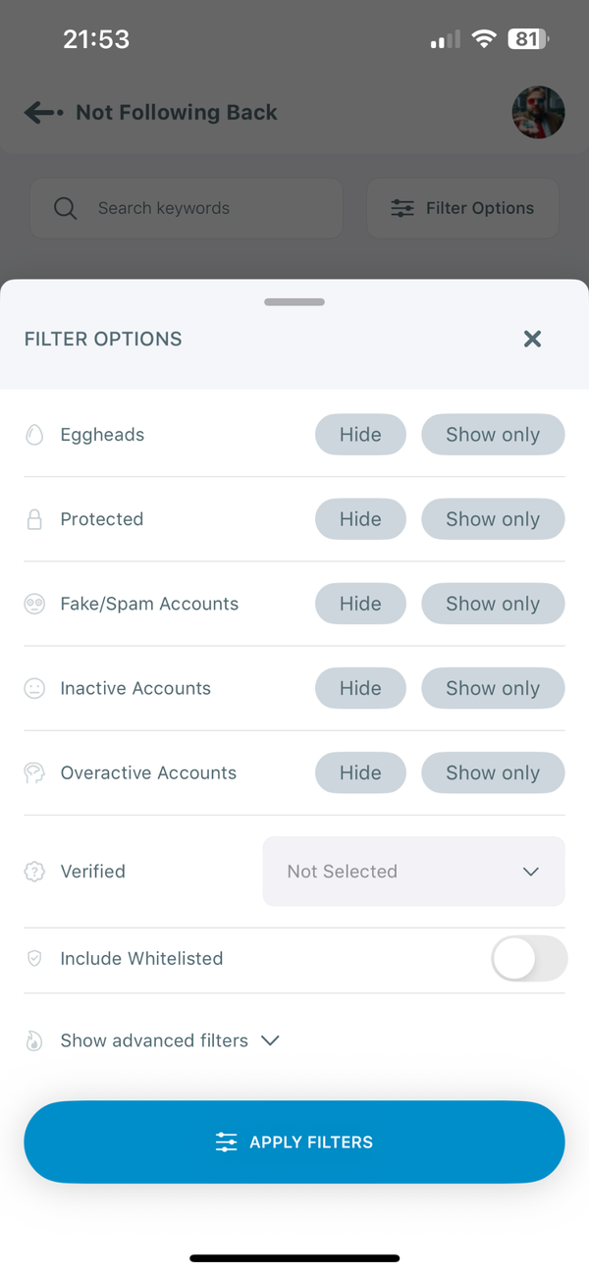Click the filter sliders icon on Apply Filters
589x1274 pixels.
(x=227, y=1141)
